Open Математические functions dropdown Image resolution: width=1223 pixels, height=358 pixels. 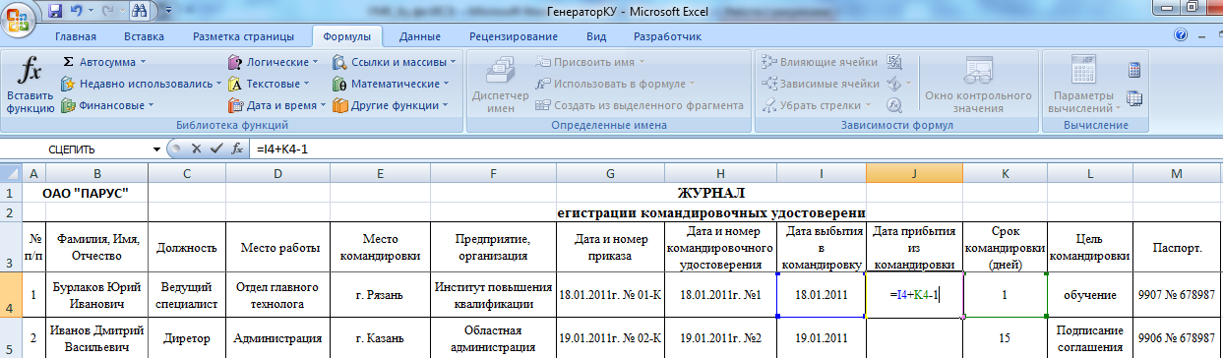click(x=392, y=84)
